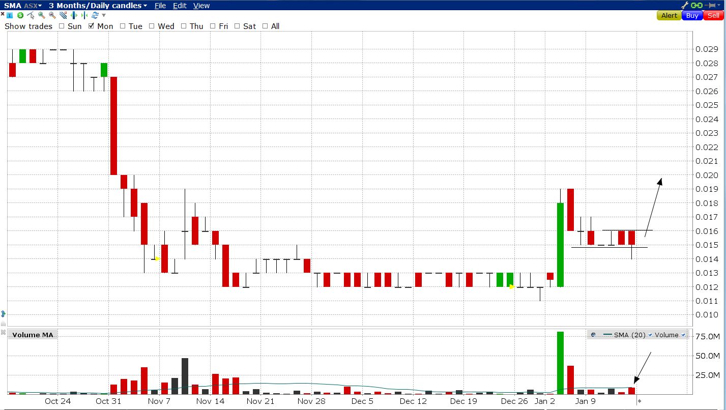The width and height of the screenshot is (726, 410).
Task: Open the 3 Months/Daily candles period dropdown
Action: [98, 6]
